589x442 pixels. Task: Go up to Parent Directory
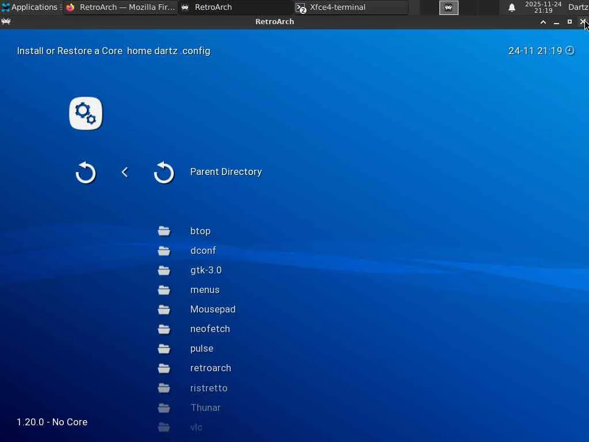[x=225, y=172]
